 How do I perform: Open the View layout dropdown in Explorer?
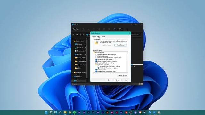pos(120,29)
